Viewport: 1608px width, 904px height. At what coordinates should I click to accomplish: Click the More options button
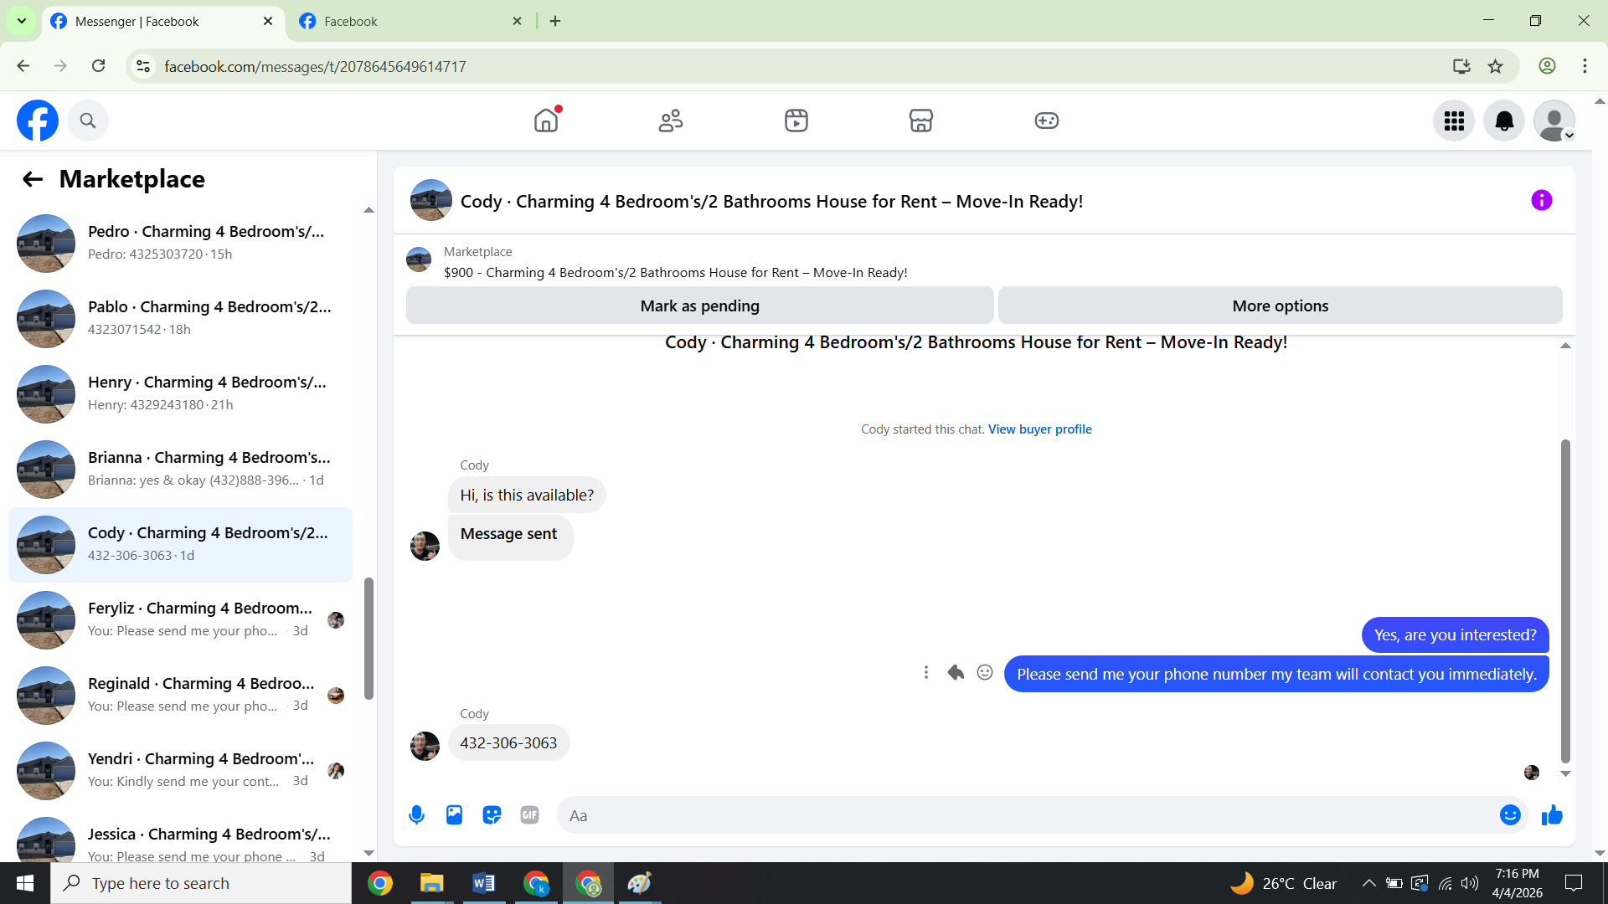(x=1280, y=306)
